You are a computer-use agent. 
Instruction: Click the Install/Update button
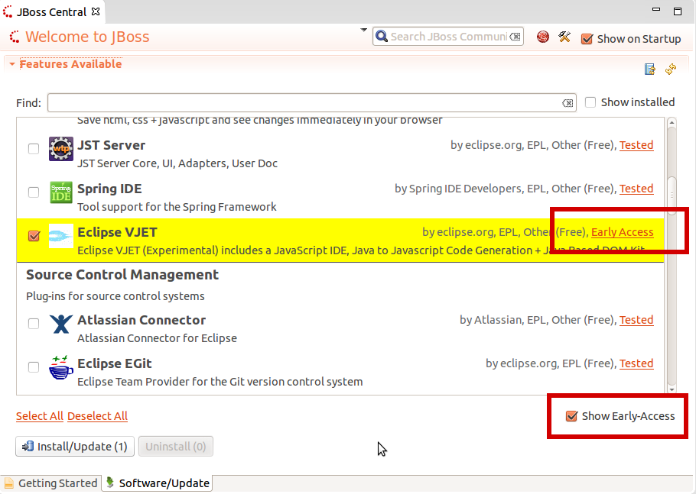74,447
